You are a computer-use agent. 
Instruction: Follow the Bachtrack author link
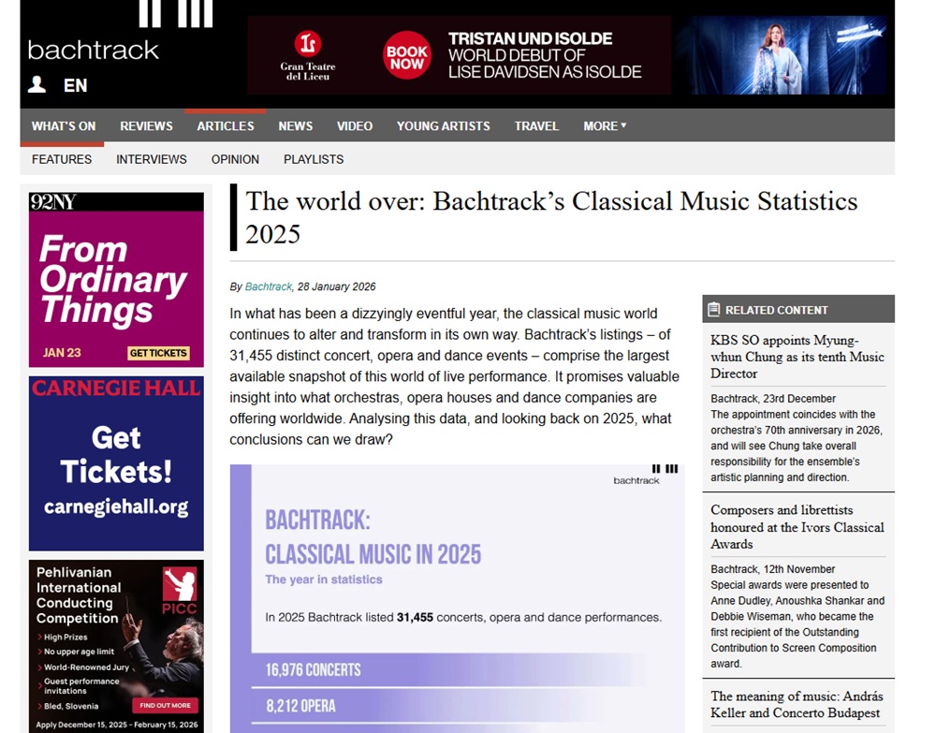269,286
